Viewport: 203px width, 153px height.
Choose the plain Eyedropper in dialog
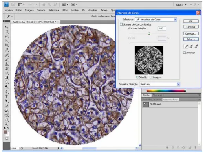(x=186, y=46)
